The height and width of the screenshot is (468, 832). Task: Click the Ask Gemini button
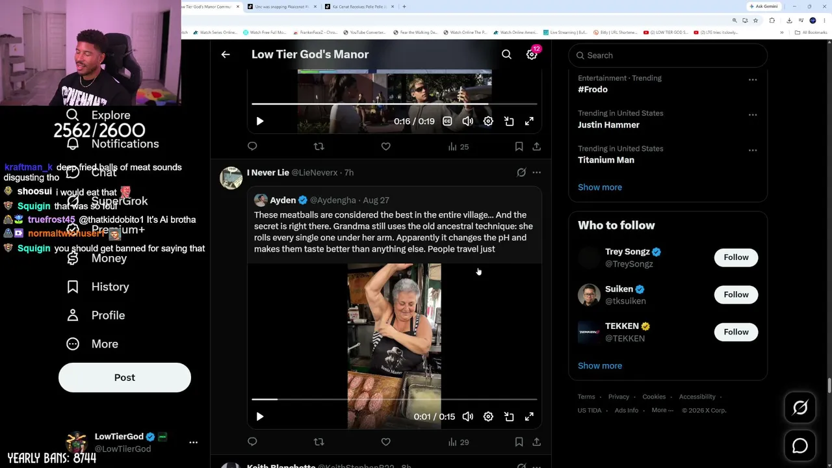point(763,6)
